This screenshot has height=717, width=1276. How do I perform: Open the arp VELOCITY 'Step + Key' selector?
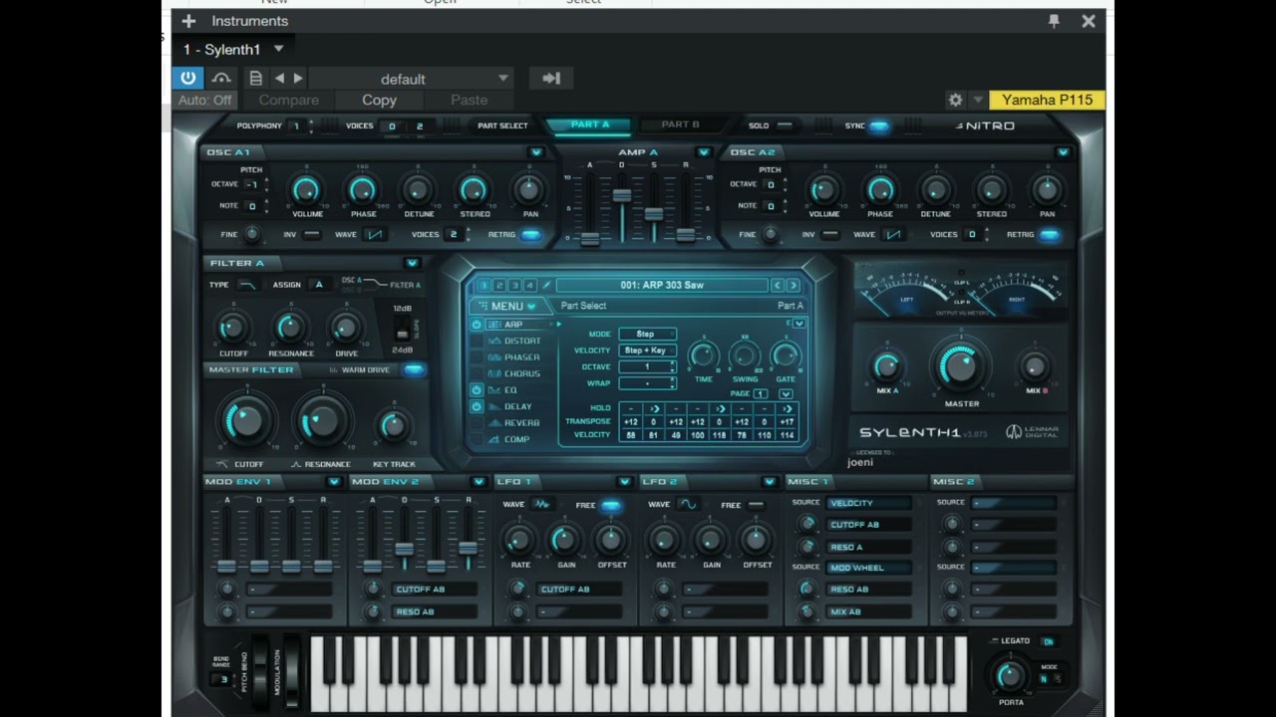647,351
